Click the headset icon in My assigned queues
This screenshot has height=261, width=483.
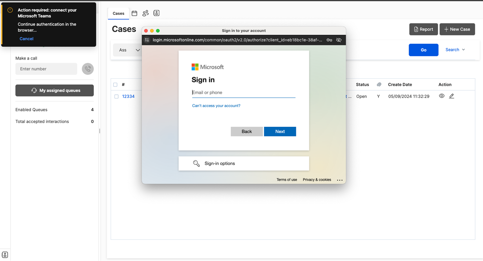point(34,91)
